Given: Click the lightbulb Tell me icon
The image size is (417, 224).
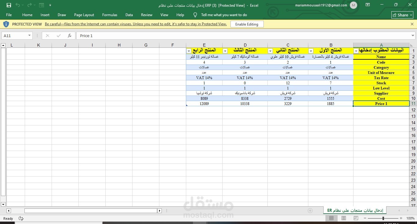Looking at the screenshot, I should (x=195, y=15).
